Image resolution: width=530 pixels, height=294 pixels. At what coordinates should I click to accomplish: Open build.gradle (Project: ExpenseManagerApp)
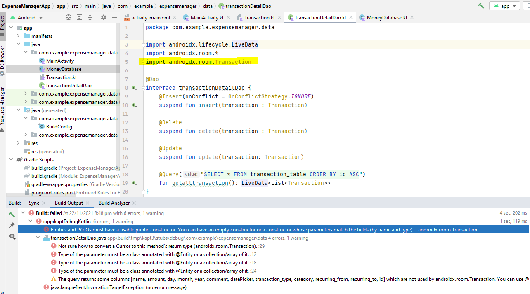[x=72, y=168]
